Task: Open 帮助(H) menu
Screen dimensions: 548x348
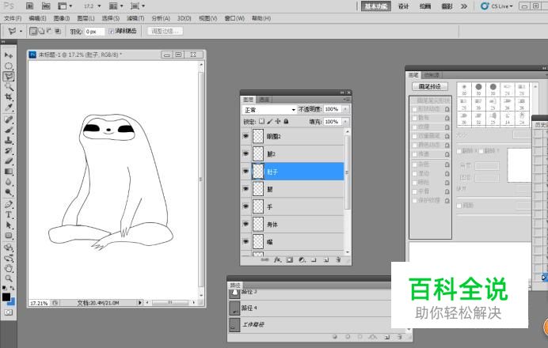Action: tap(261, 18)
